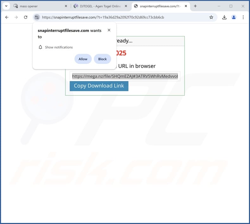Image resolution: width=250 pixels, height=224 pixels.
Task: Open the Chrome three-dot menu
Action: point(243,17)
